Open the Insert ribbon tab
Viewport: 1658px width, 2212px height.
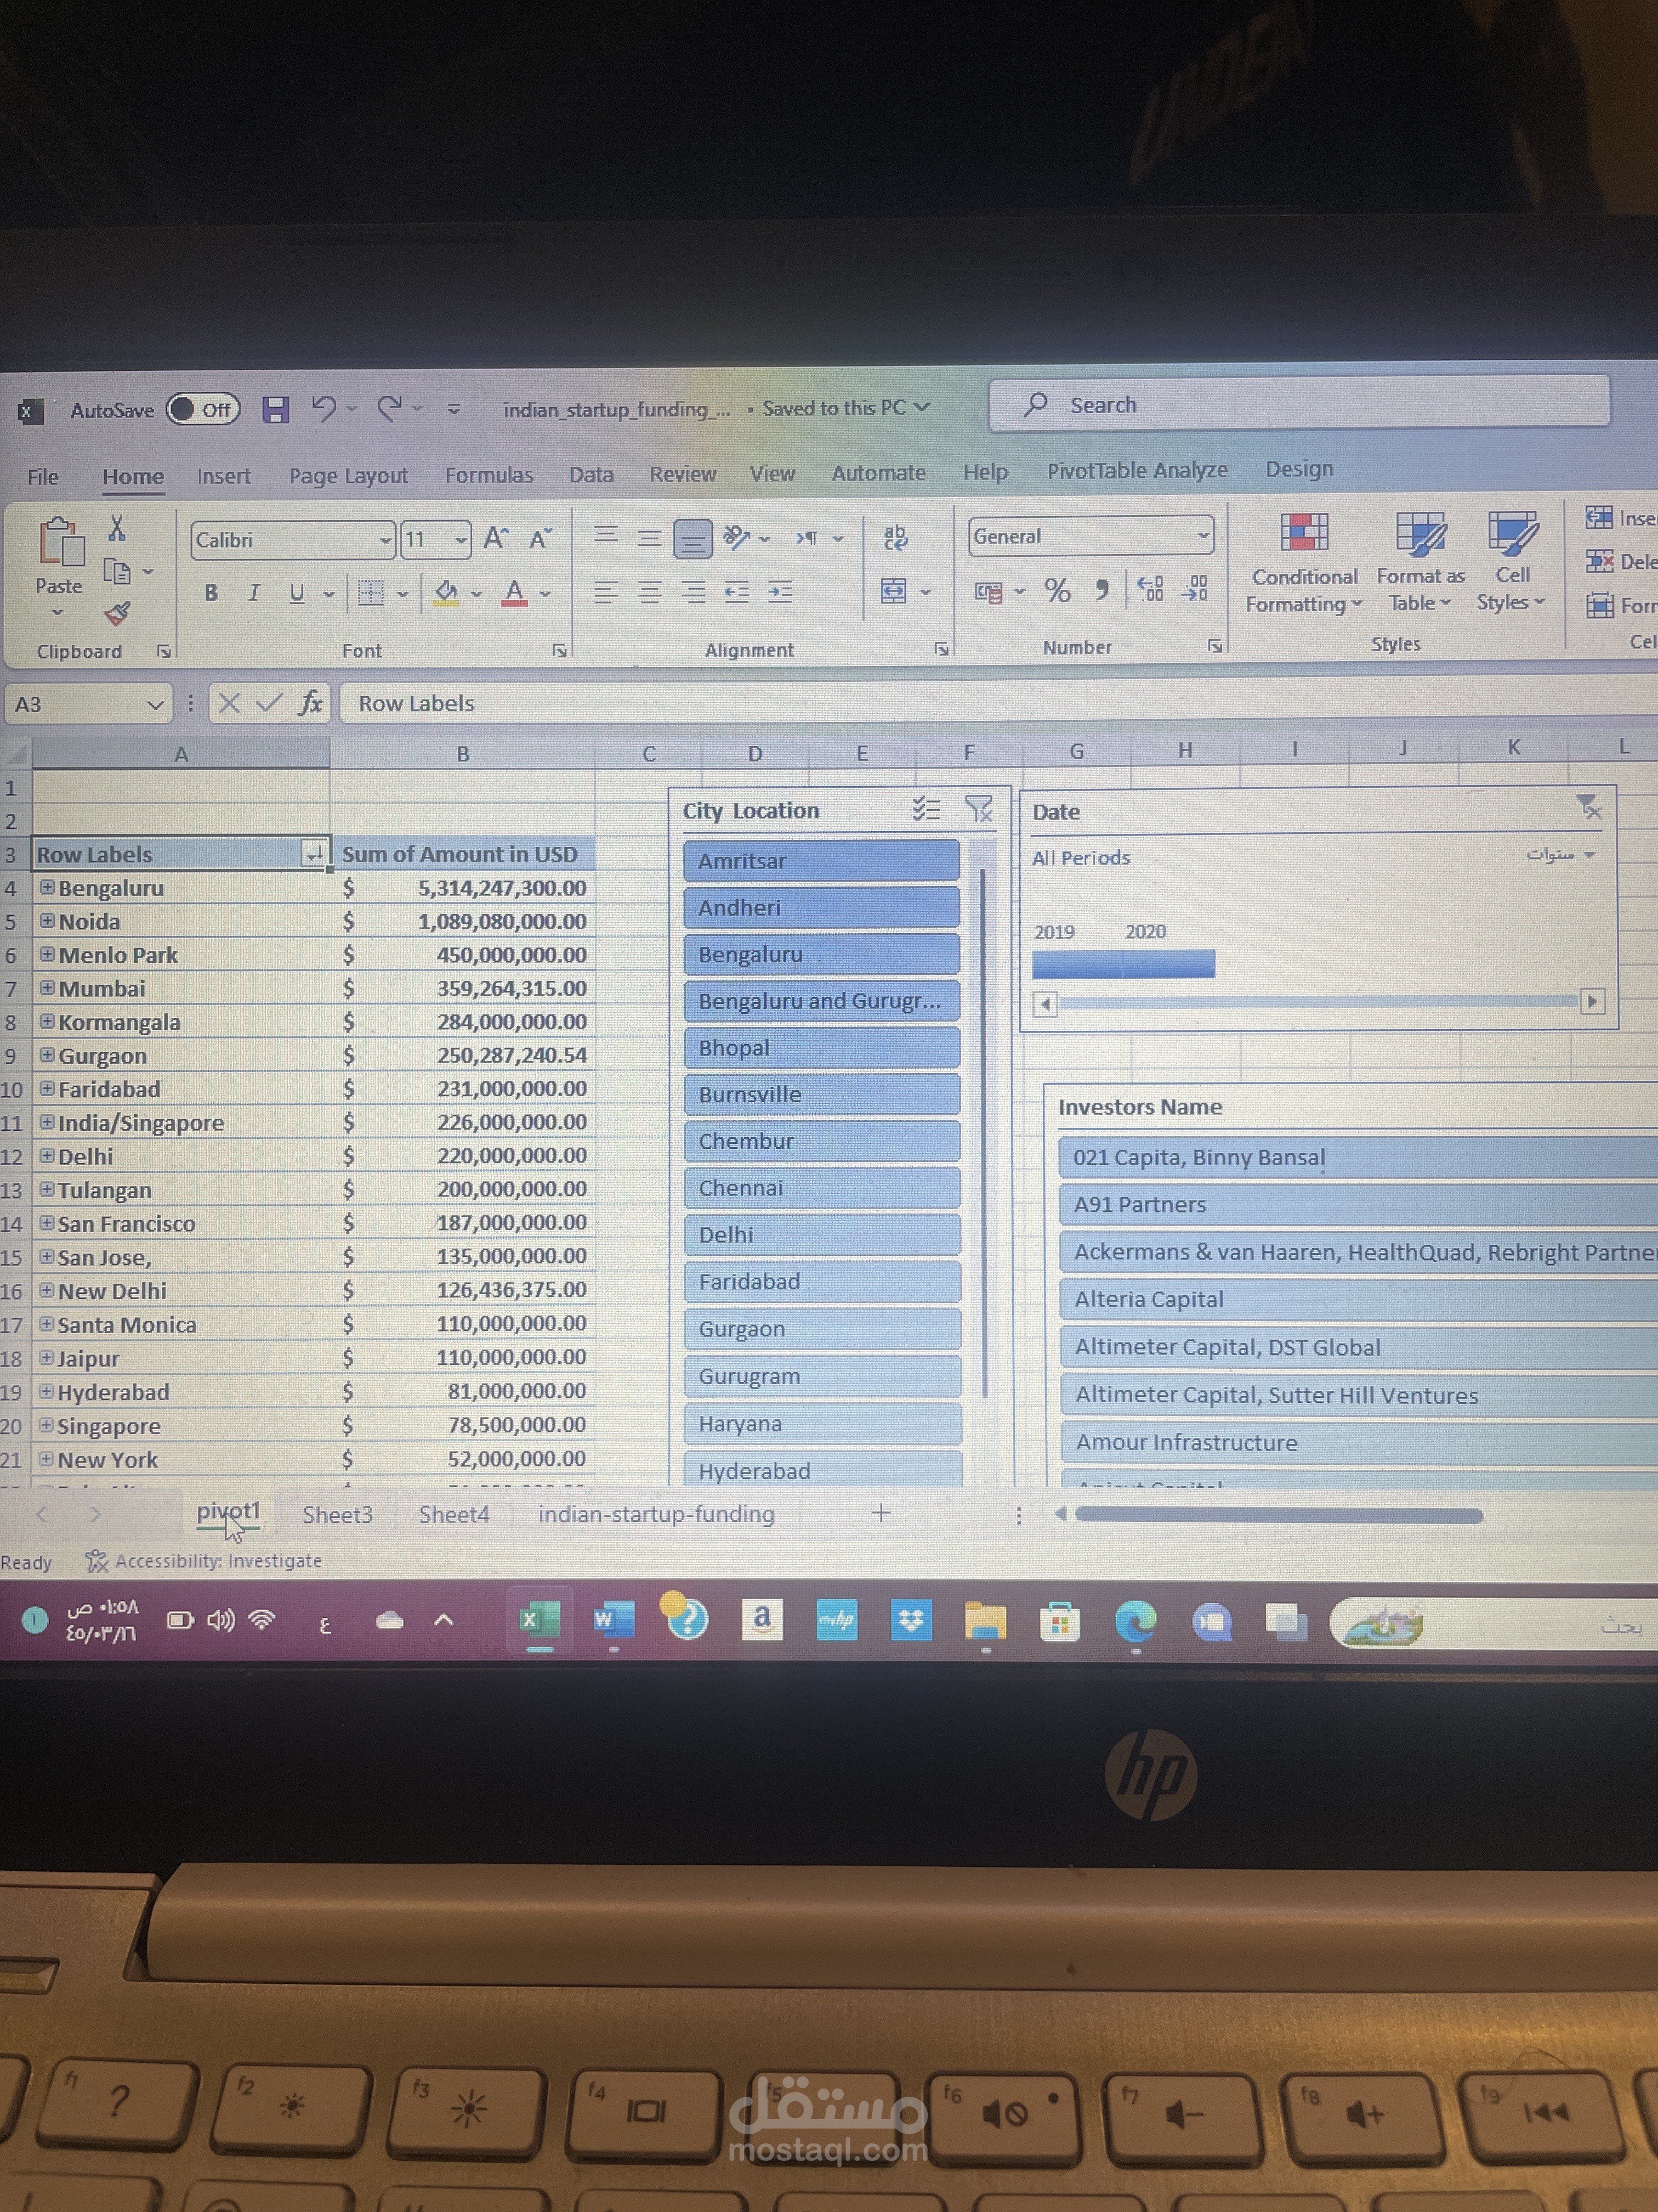224,476
